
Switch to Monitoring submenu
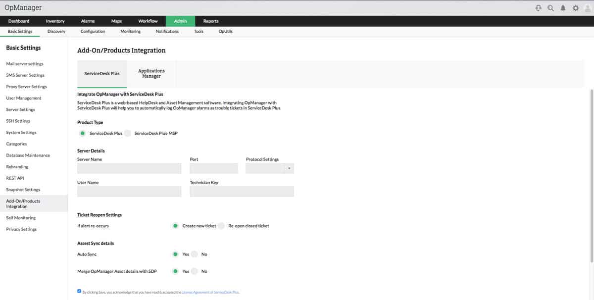coord(131,31)
